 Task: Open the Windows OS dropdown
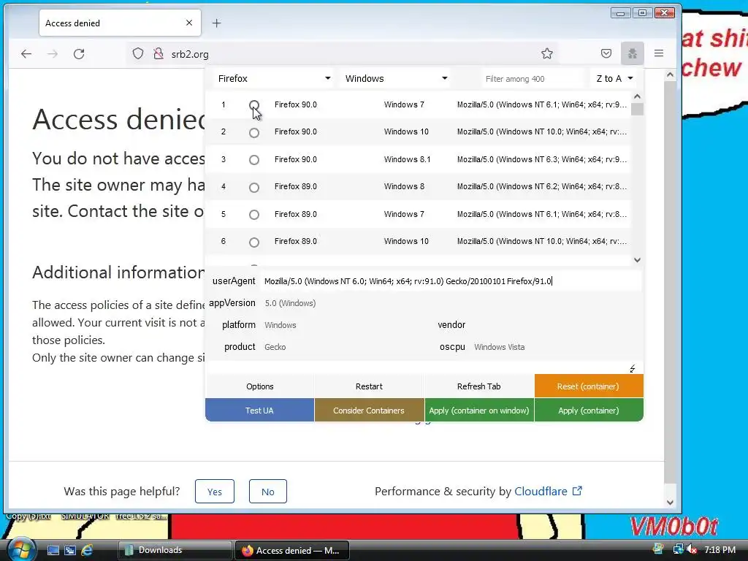[396, 78]
